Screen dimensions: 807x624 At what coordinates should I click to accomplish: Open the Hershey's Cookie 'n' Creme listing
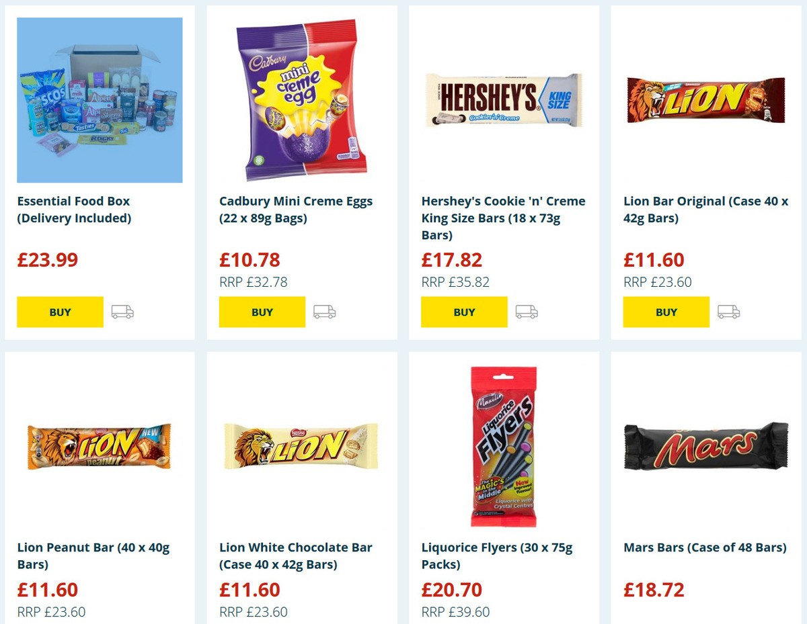[503, 218]
